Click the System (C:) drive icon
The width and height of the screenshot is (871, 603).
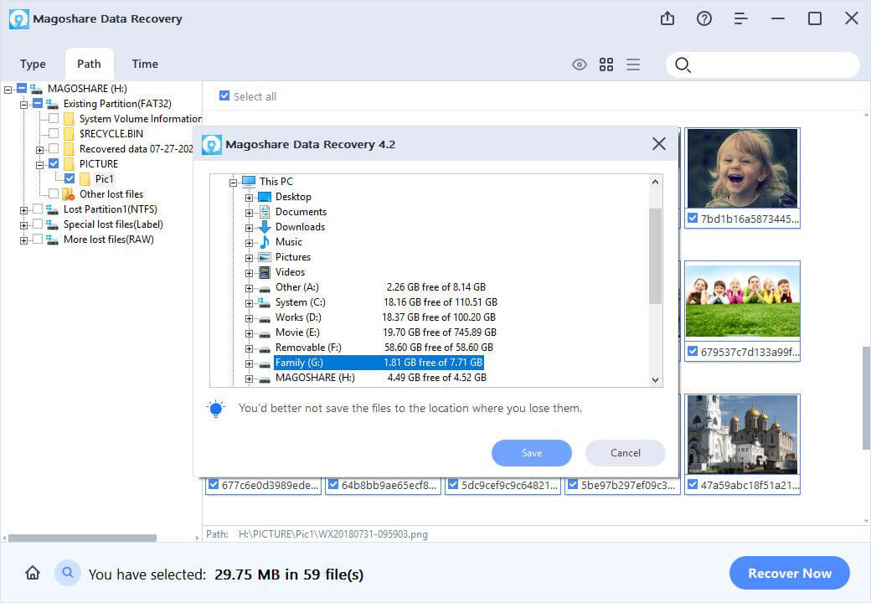265,302
